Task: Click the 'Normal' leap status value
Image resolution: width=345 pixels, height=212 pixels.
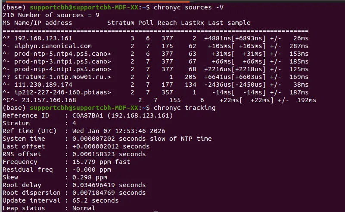Action: [84, 208]
